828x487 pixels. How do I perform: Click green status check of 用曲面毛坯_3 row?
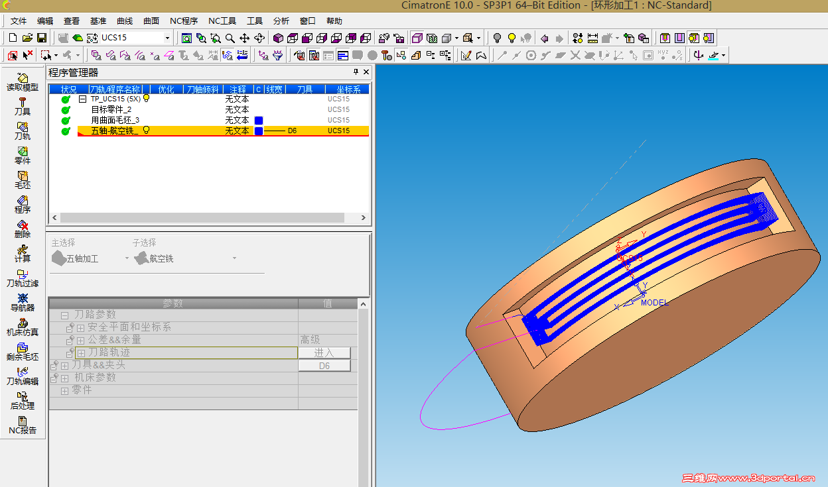tap(66, 120)
